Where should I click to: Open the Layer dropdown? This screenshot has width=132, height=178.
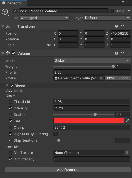coord(107,18)
